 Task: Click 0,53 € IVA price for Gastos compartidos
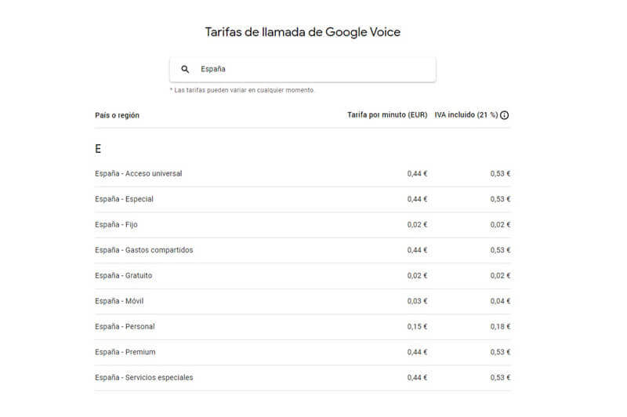pyautogui.click(x=500, y=250)
